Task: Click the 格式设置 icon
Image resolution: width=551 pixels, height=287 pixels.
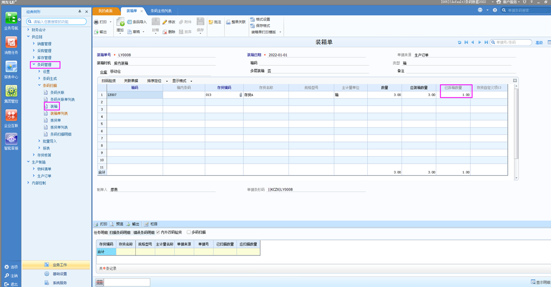Action: pos(253,20)
